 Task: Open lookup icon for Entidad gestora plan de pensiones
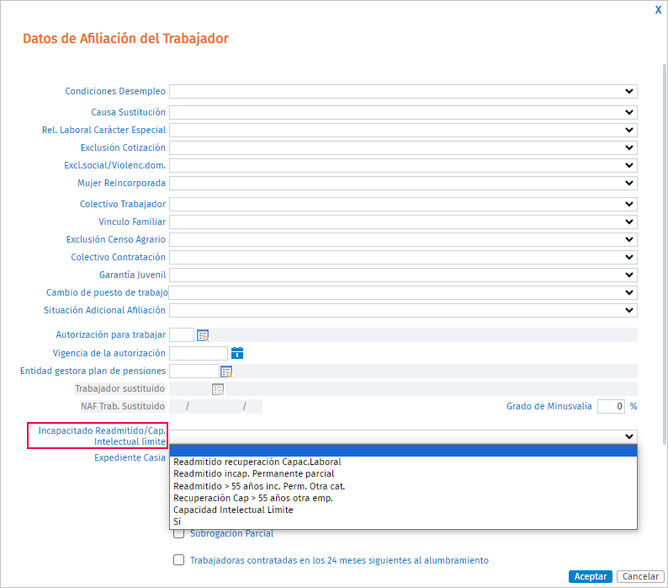226,372
